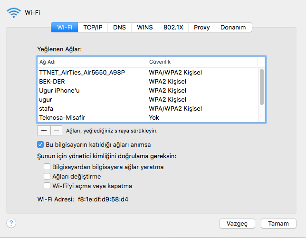Viewport: 306px width, 238px height.
Task: Check 'Wi-Fi'yi açma veya kapatma'
Action: [x=47, y=186]
